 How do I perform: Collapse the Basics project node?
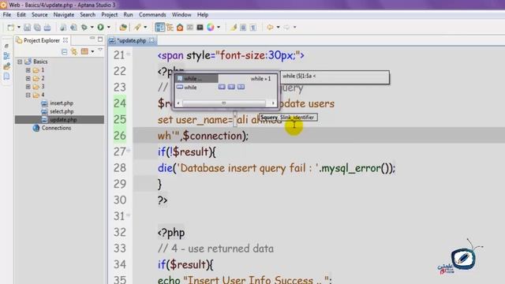20,62
